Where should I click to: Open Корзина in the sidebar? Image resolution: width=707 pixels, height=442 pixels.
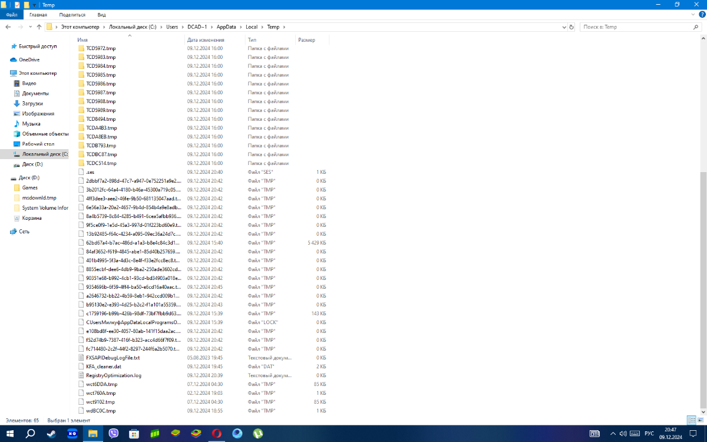pos(32,218)
